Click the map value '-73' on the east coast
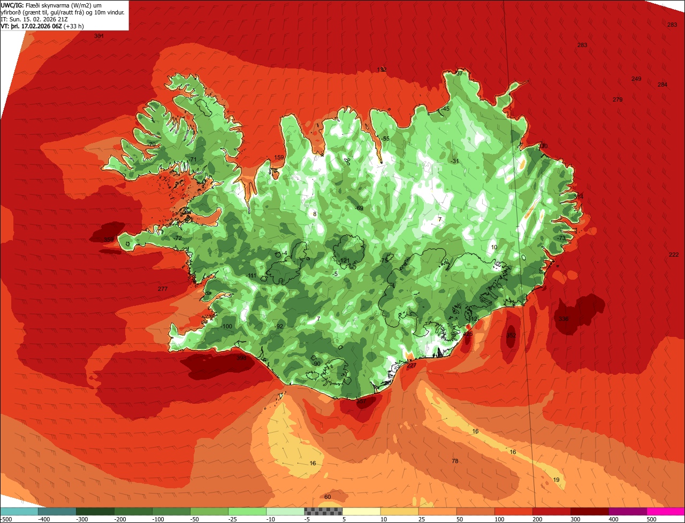This screenshot has height=523, width=685. tap(561, 238)
